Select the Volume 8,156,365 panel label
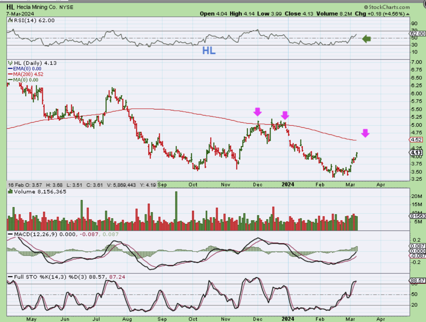Image resolution: width=426 pixels, height=322 pixels. click(x=40, y=192)
